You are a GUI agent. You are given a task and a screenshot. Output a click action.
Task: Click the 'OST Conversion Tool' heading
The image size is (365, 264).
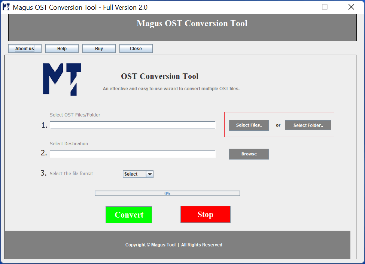click(160, 76)
